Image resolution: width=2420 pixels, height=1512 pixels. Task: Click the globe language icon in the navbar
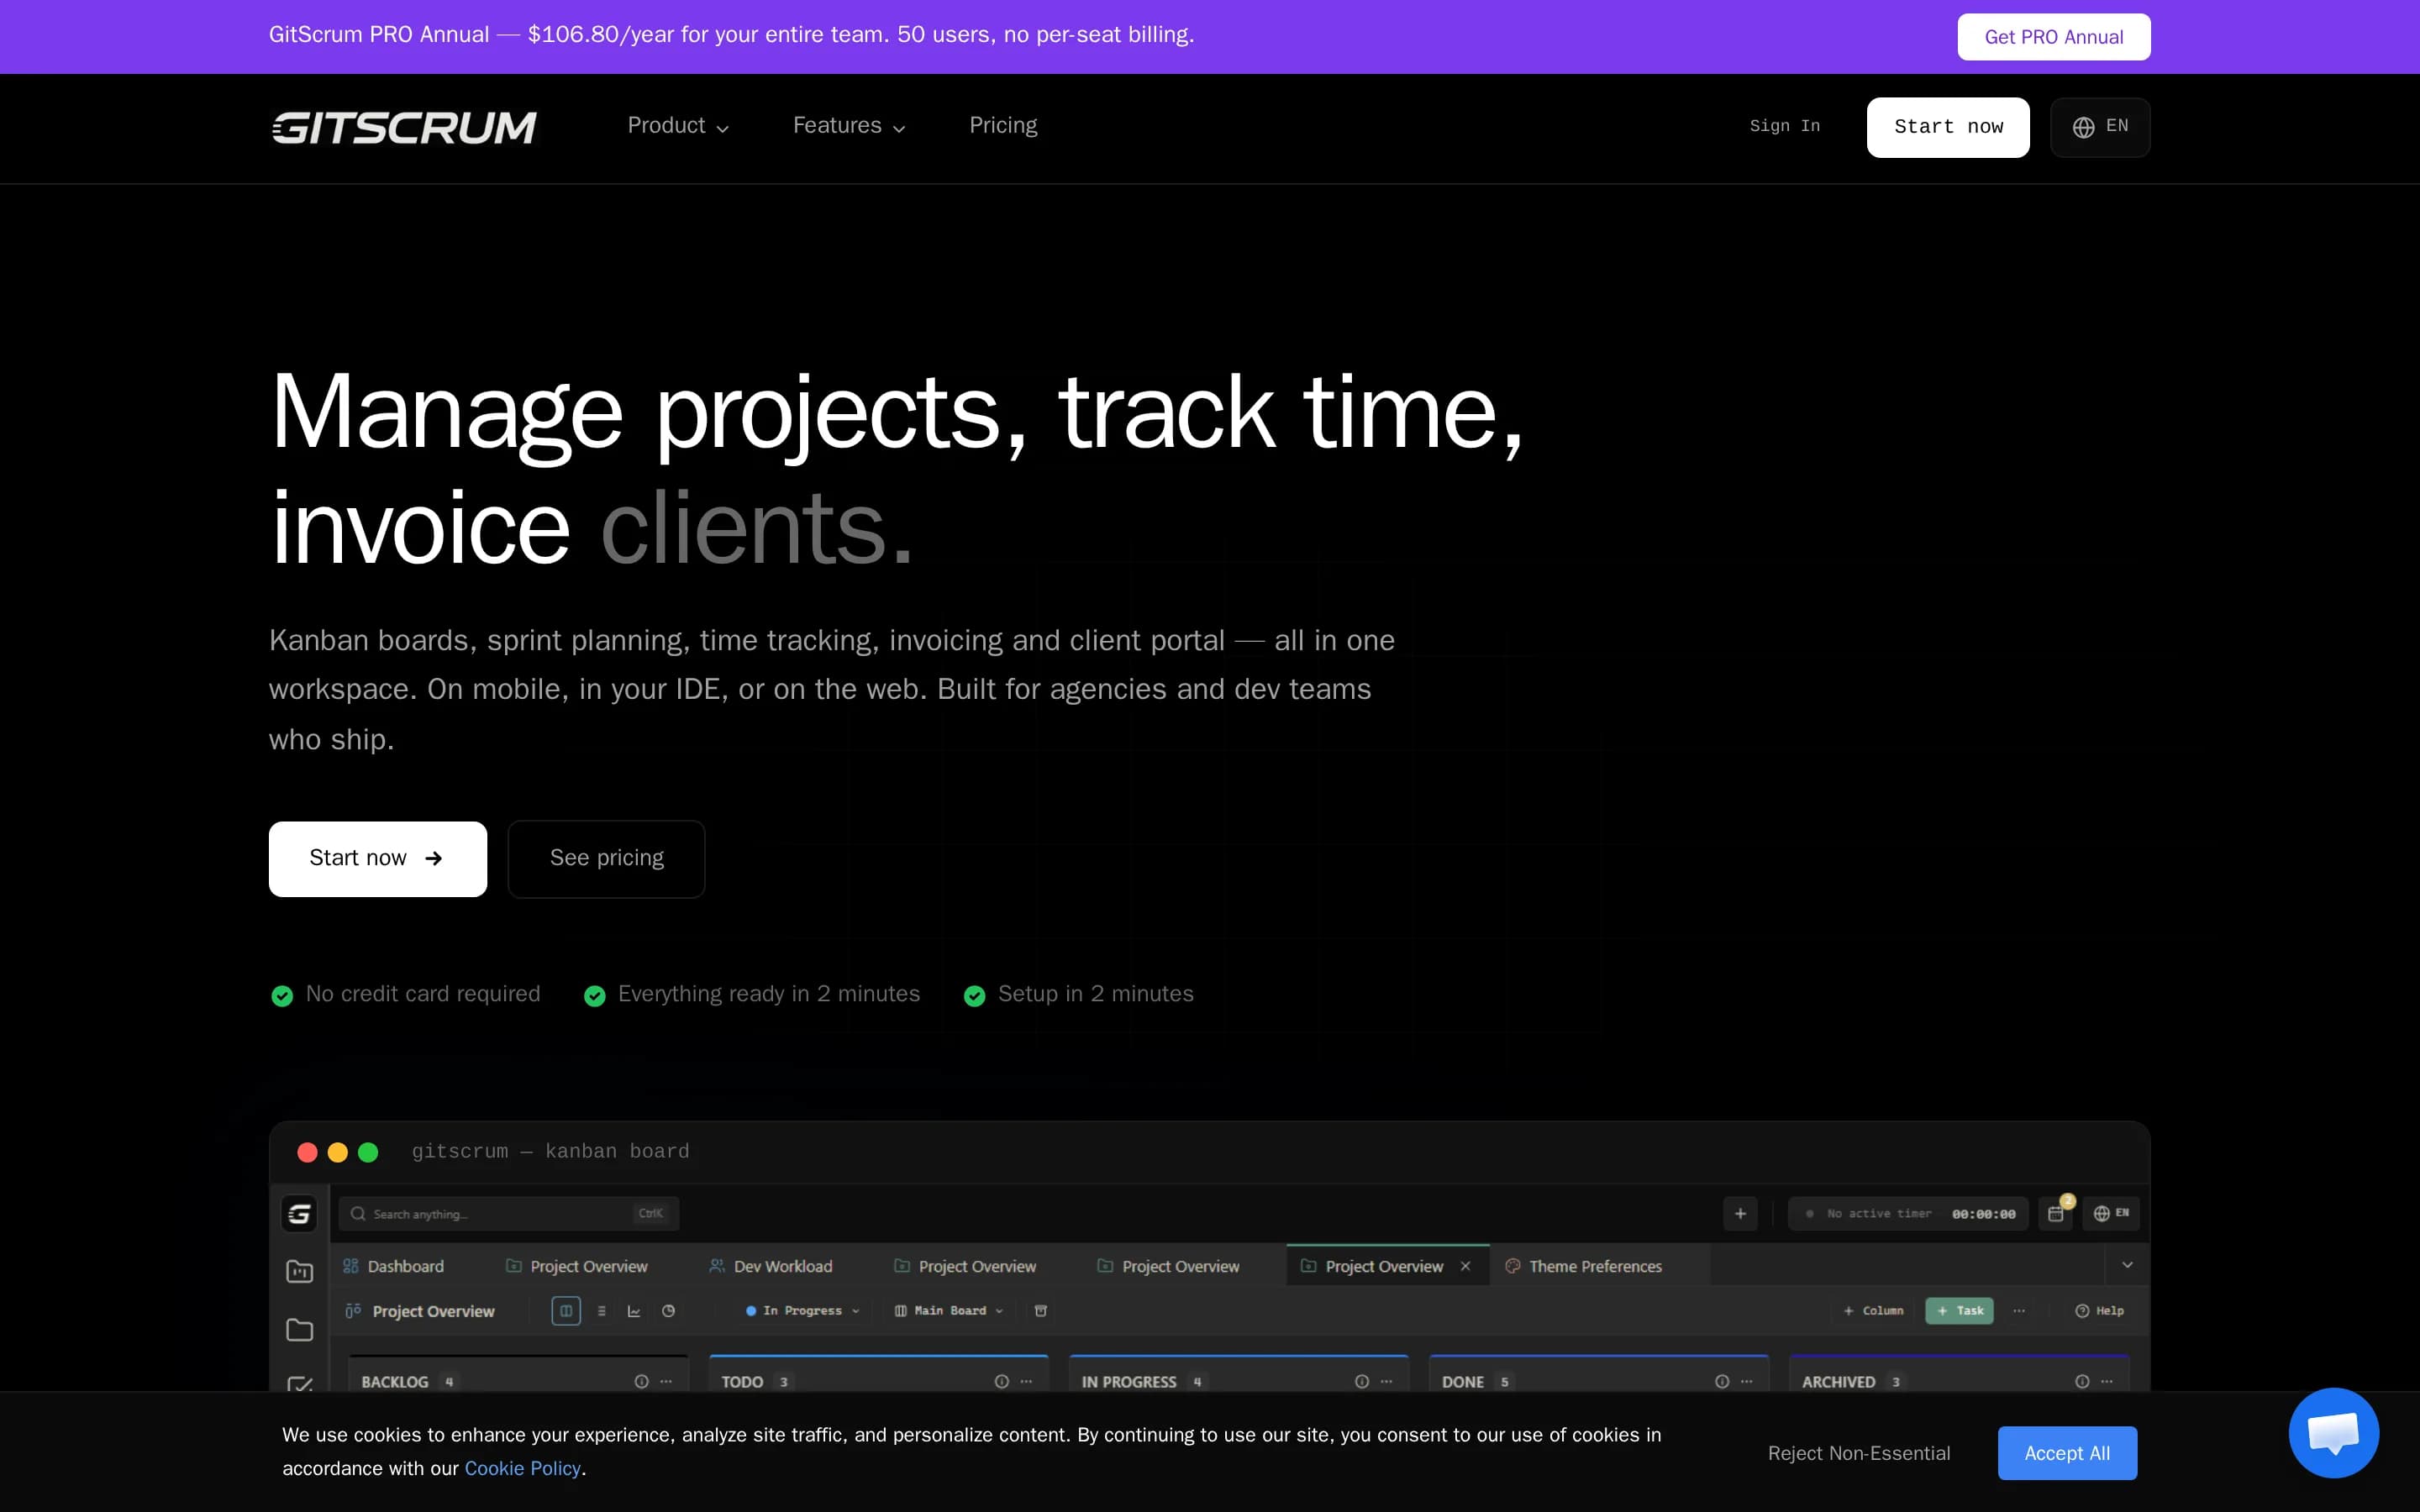(x=2083, y=127)
